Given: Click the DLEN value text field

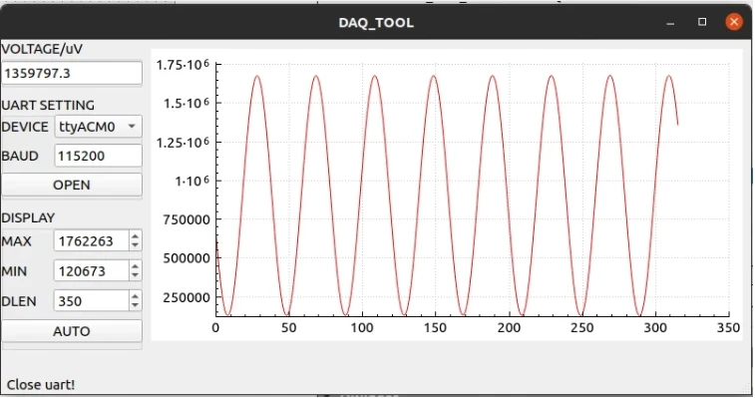Looking at the screenshot, I should point(92,300).
